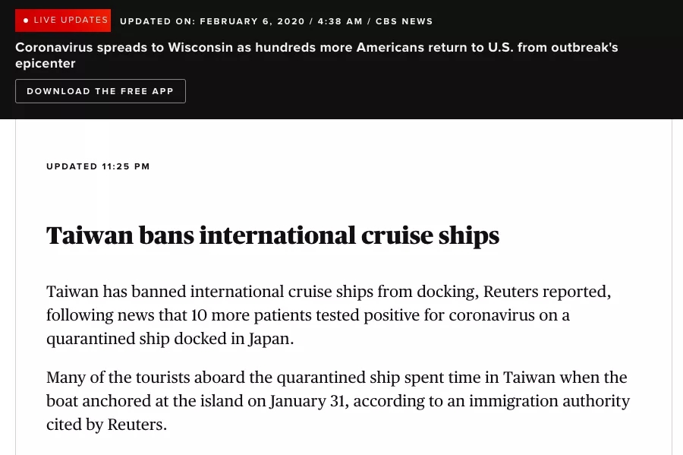Viewport: 683px width, 455px height.
Task: Click the word 'Wisconsin' in banner headline
Action: 200,48
